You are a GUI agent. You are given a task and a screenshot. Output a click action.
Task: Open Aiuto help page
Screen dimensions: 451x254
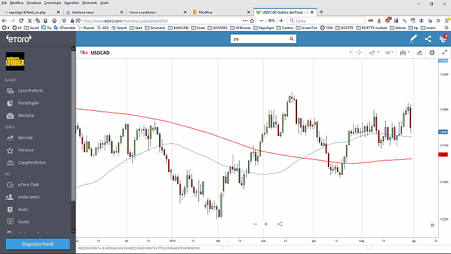click(23, 210)
